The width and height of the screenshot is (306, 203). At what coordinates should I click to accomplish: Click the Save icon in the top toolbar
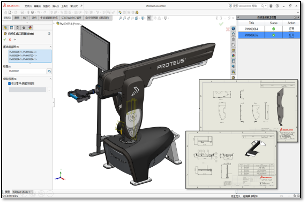[x=22, y=12]
